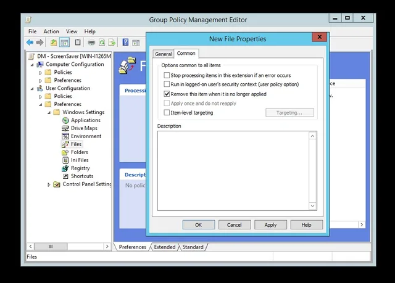The width and height of the screenshot is (395, 283).
Task: Open the View menu
Action: tap(72, 31)
